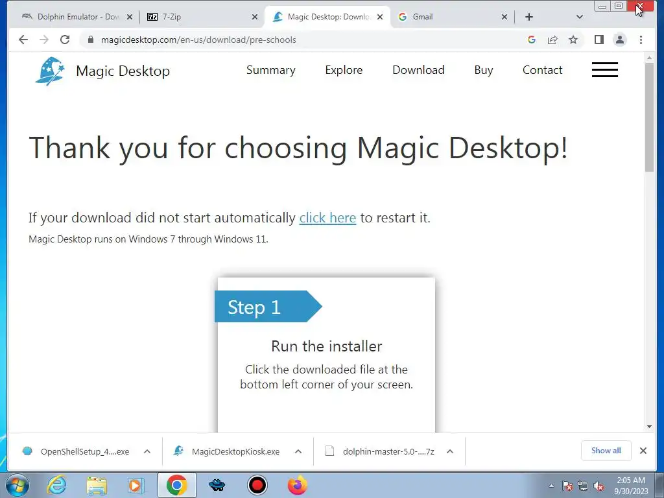Bookmark this page with the star

pos(573,40)
